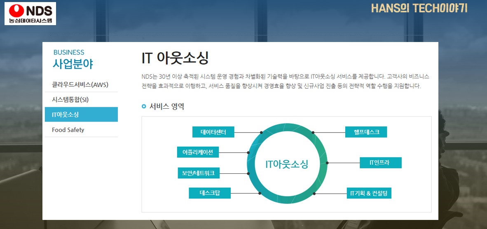
Task: Open Food Safety menu item
Action: (x=81, y=130)
